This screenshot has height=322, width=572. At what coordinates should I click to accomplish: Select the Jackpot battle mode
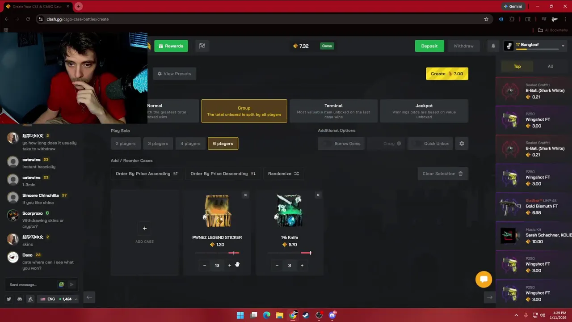[424, 111]
